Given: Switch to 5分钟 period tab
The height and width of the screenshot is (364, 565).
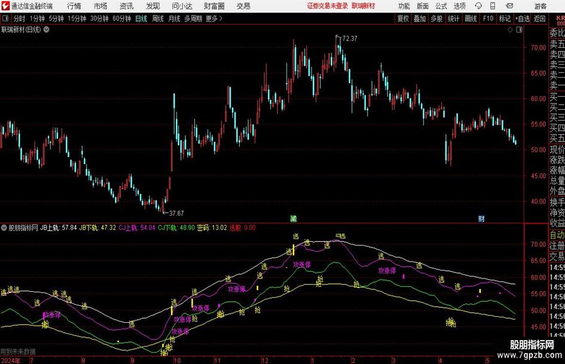Looking at the screenshot, I should point(56,19).
